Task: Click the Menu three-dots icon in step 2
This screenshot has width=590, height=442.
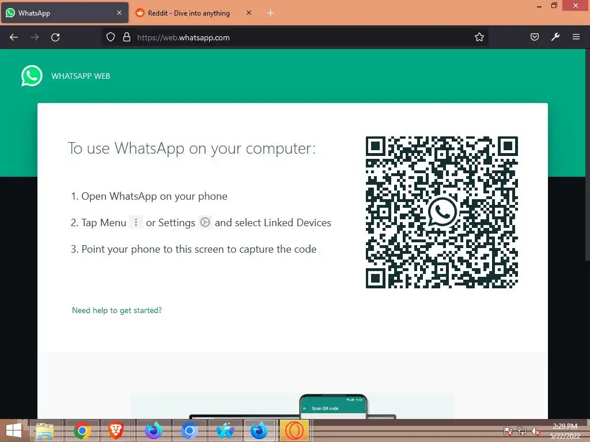Action: pos(136,222)
